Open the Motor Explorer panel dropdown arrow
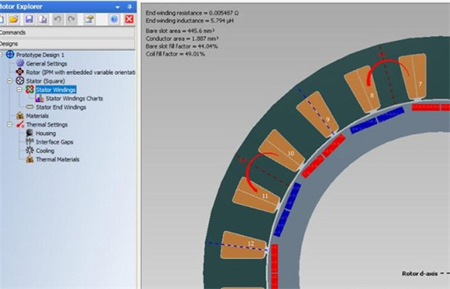Image resolution: width=450 pixels, height=289 pixels. click(x=118, y=7)
